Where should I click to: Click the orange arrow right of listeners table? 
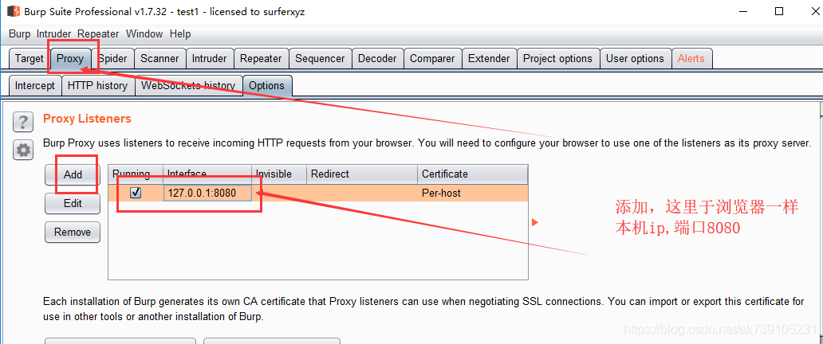coord(535,222)
